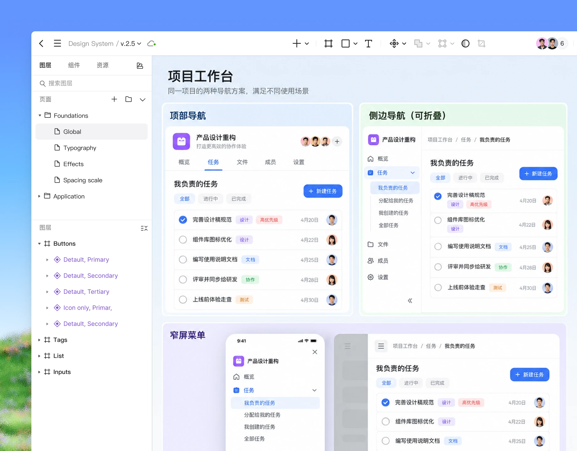Collapse the Foundations folder
577x451 pixels.
(x=40, y=116)
